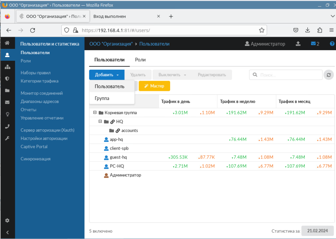Click the envelope mail sidebar icon

click(x=7, y=102)
